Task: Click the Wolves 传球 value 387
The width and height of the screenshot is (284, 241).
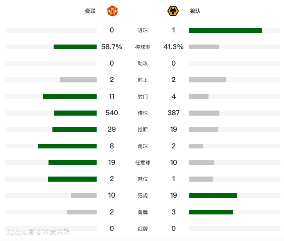Action: 174,113
